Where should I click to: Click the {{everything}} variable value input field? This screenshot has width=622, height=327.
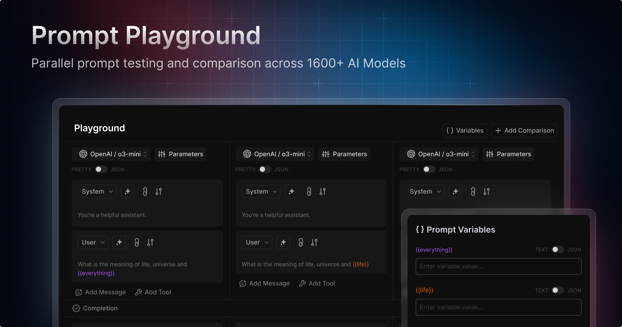[x=498, y=266]
